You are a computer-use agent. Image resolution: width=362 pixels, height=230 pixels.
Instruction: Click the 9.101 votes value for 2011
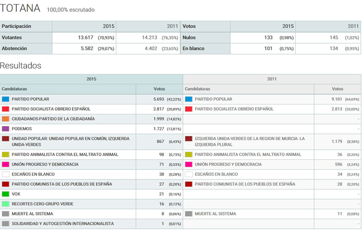[x=337, y=99]
